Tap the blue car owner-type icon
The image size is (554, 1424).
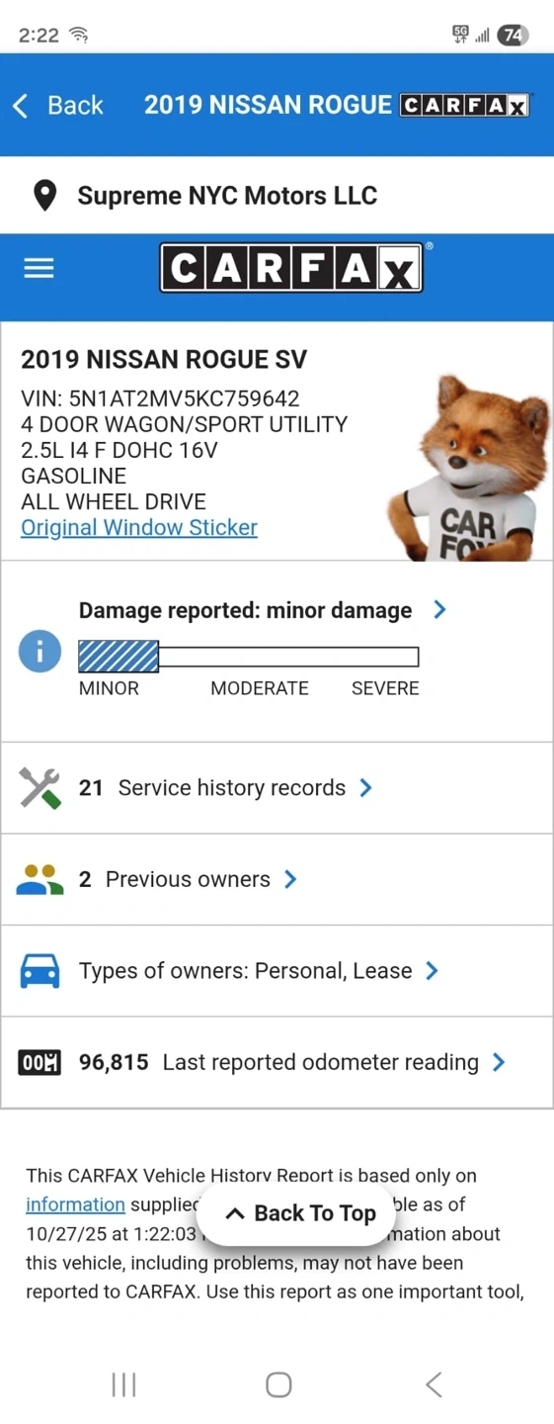[x=40, y=971]
